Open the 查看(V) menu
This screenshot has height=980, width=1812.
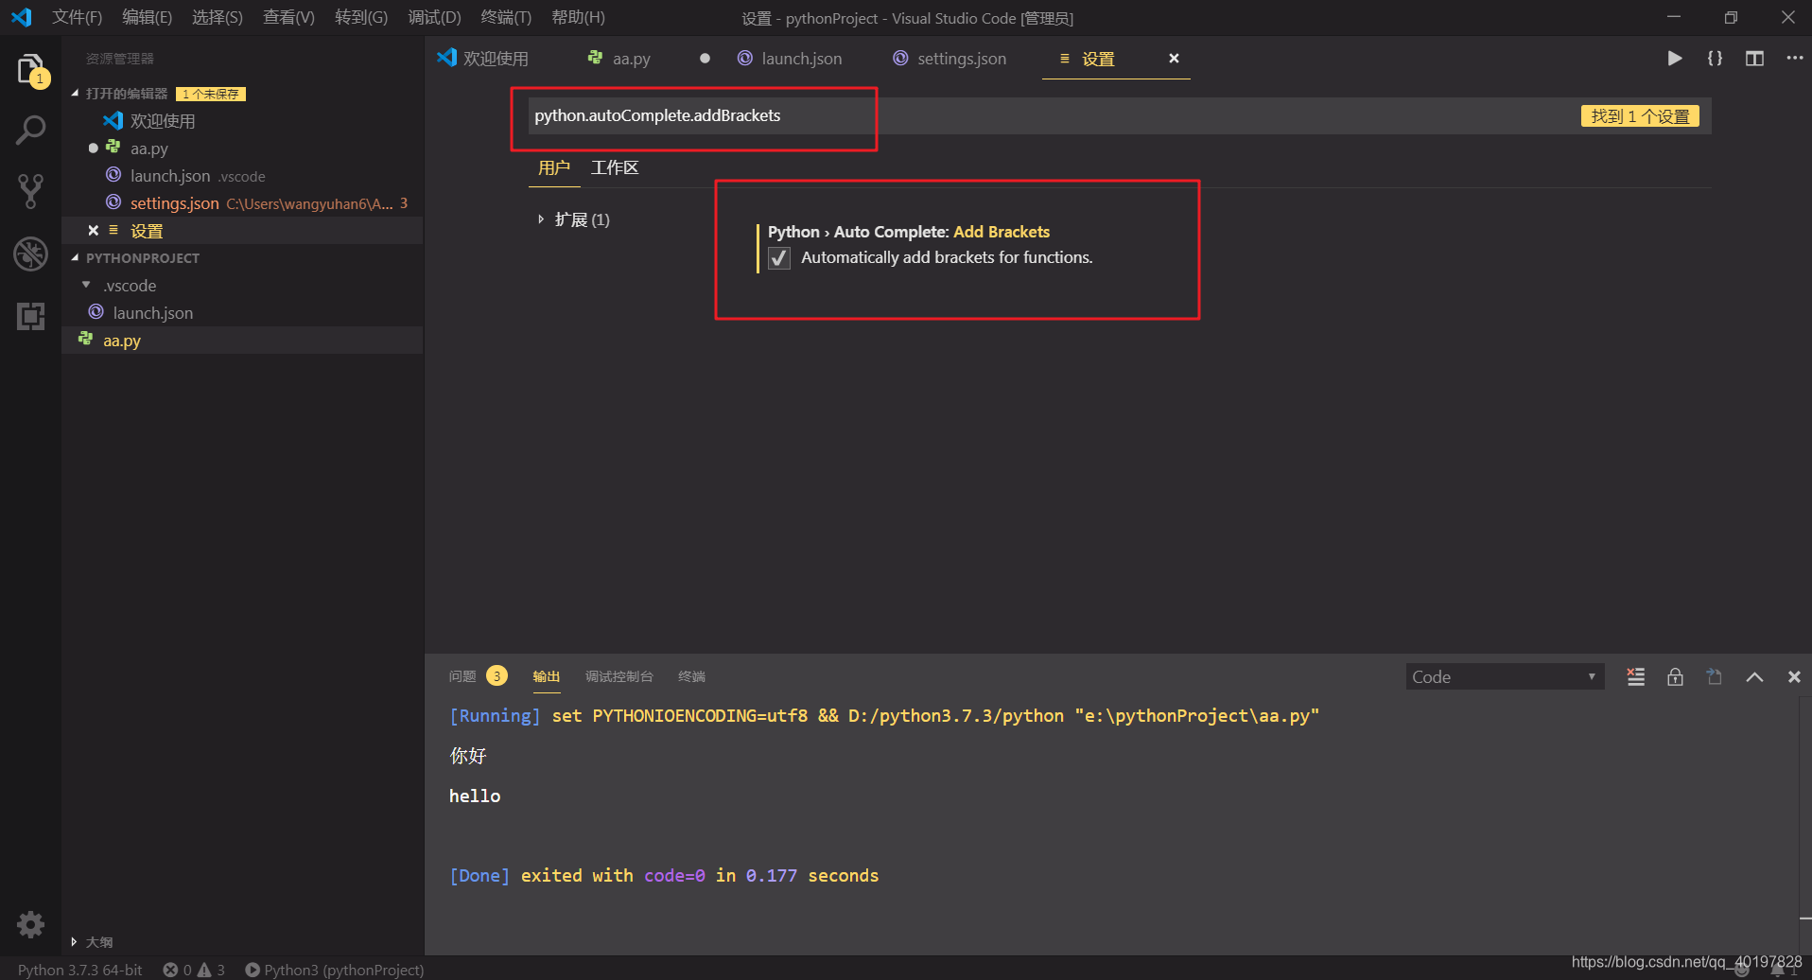tap(288, 17)
